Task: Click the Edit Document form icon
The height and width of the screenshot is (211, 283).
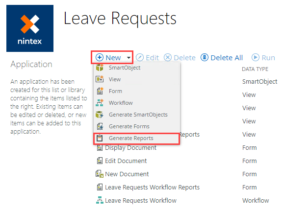Action: pos(100,161)
